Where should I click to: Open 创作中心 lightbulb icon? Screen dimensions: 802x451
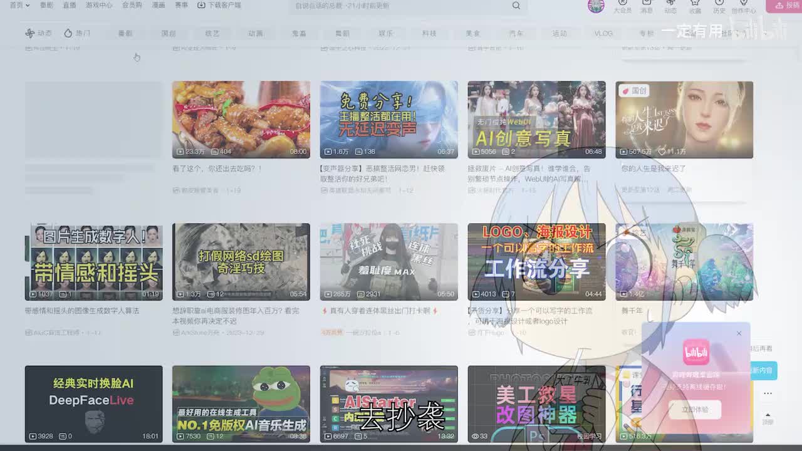tap(744, 6)
